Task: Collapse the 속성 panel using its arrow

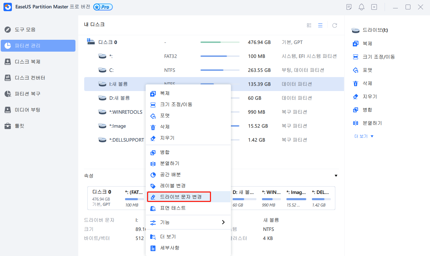Action: (336, 175)
